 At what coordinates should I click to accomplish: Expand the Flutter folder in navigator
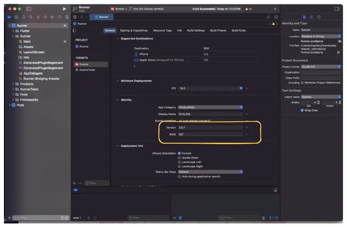13,31
